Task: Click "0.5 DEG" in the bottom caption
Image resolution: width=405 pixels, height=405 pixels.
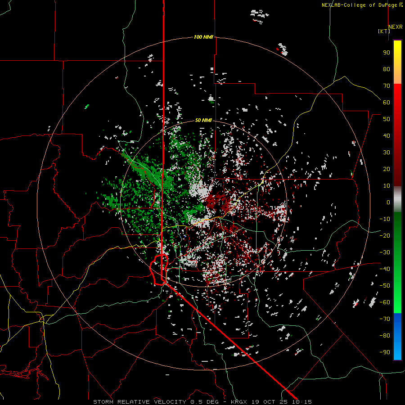Action: point(204,402)
